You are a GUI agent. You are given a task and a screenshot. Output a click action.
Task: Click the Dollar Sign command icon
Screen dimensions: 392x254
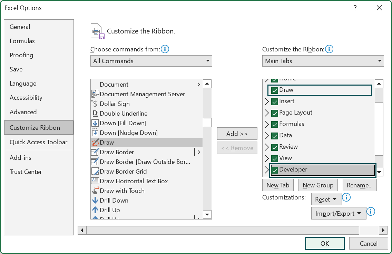coord(95,104)
